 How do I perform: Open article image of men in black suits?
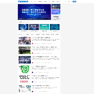click(25, 50)
